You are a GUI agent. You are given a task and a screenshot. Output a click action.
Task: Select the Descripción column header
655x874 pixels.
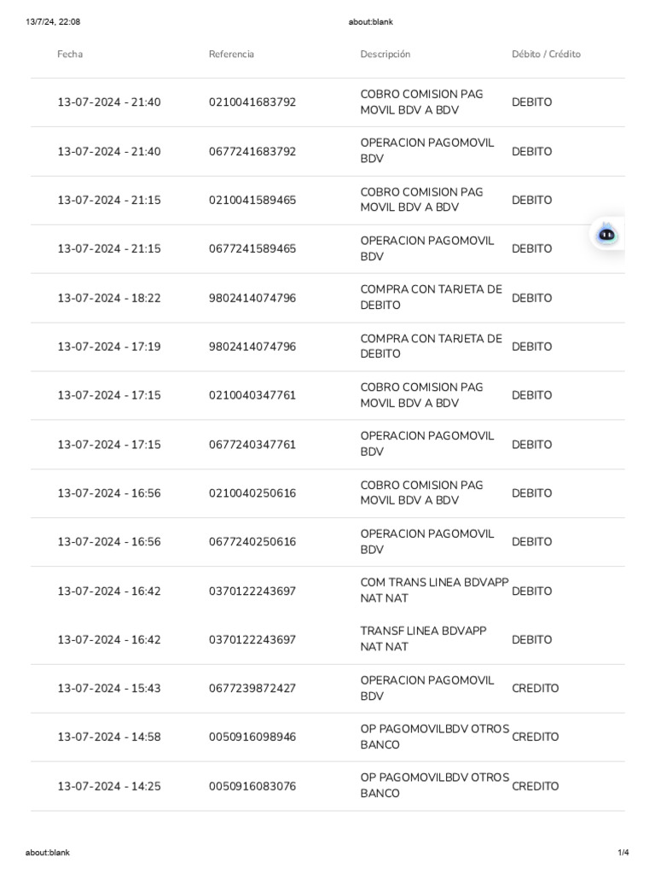pos(385,55)
